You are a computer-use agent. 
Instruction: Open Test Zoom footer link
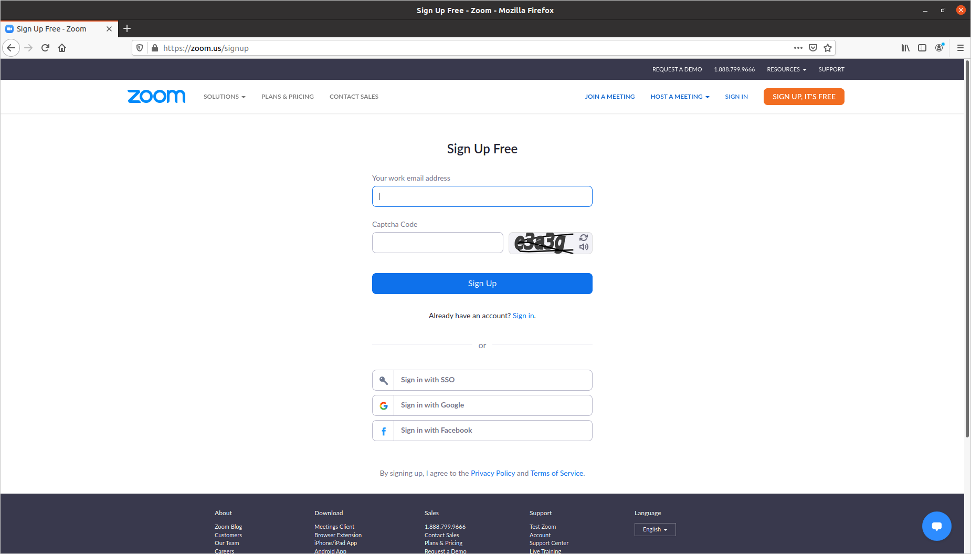[x=543, y=527]
